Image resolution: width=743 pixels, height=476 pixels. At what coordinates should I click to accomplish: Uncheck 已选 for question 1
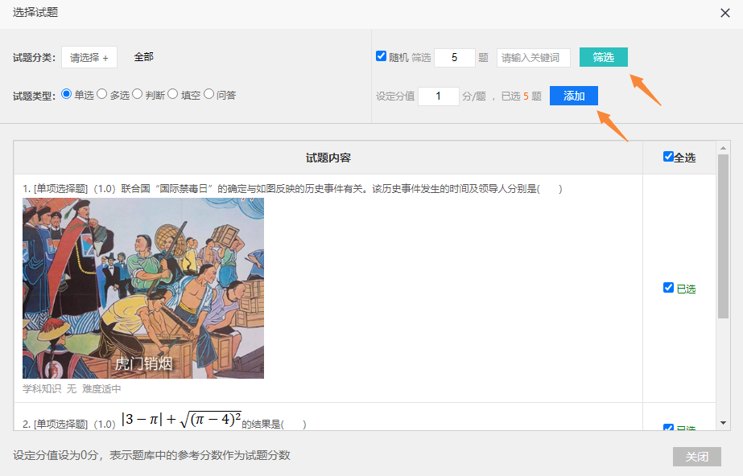(x=668, y=288)
